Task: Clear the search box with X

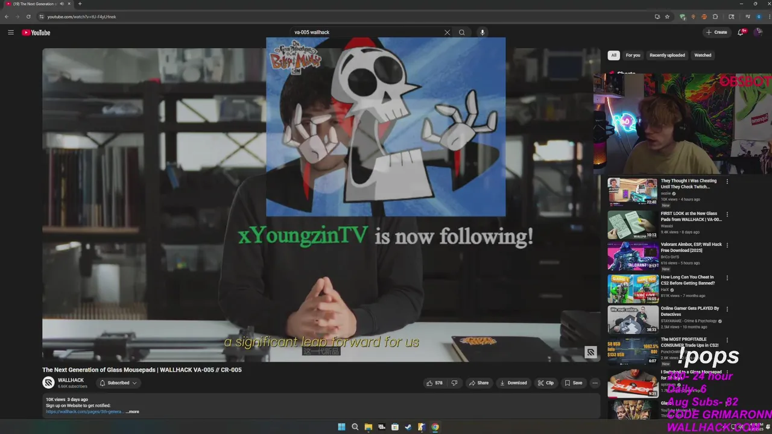Action: tap(448, 33)
